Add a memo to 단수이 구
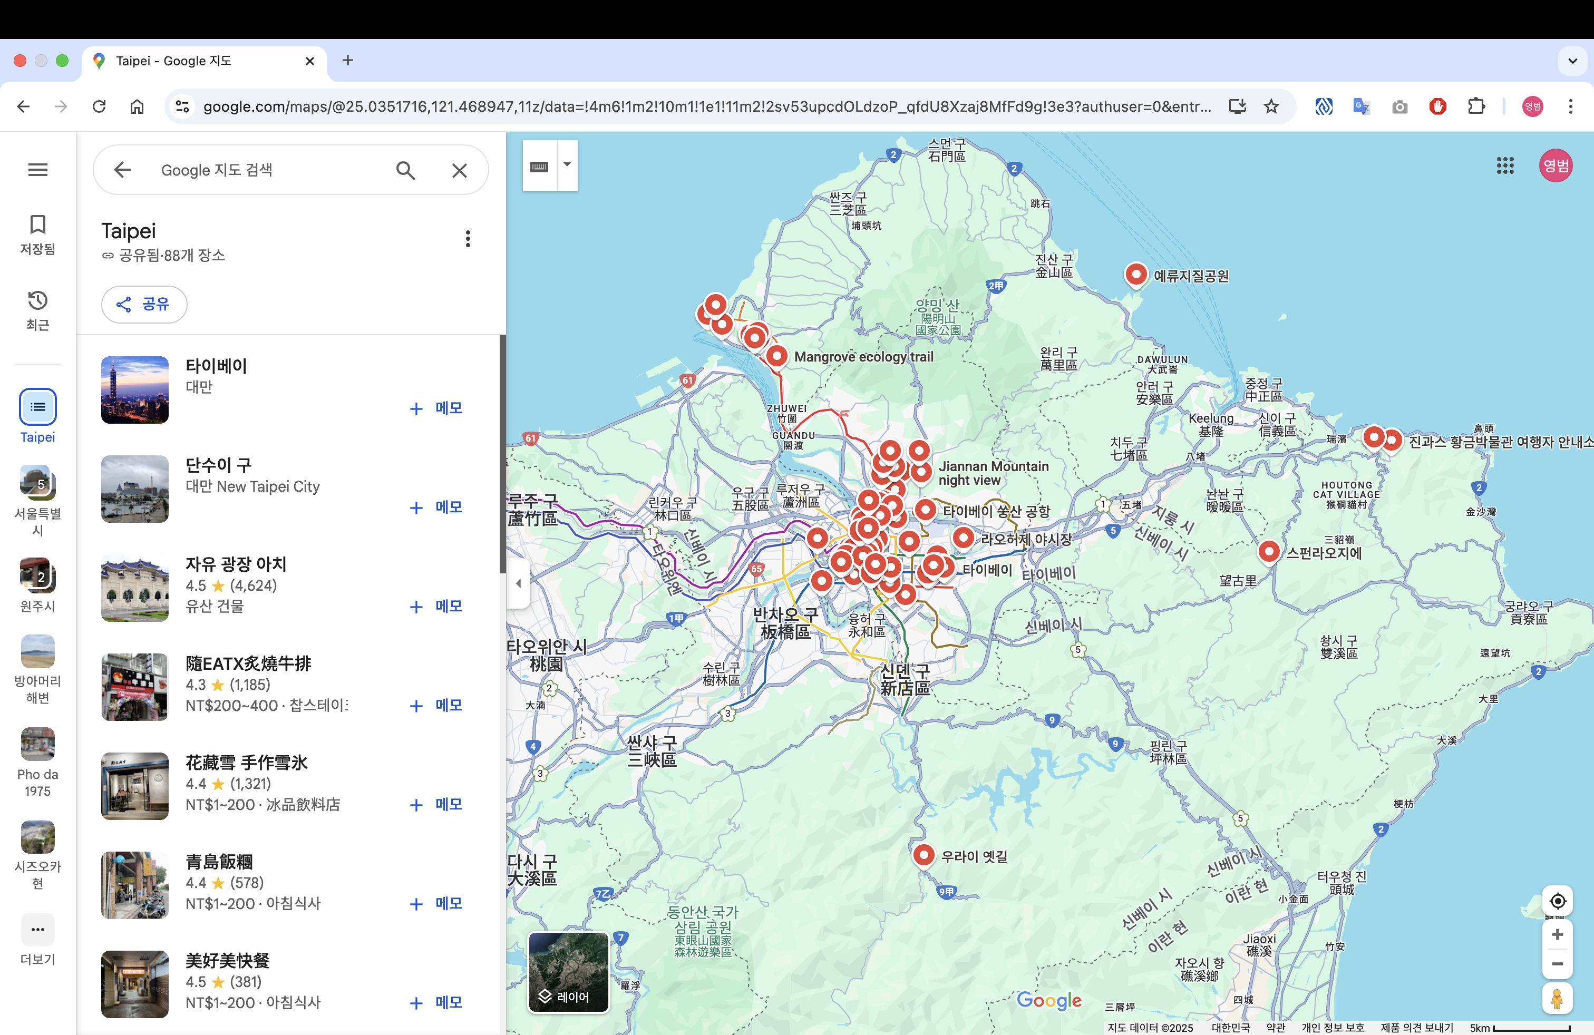The height and width of the screenshot is (1035, 1594). [436, 507]
